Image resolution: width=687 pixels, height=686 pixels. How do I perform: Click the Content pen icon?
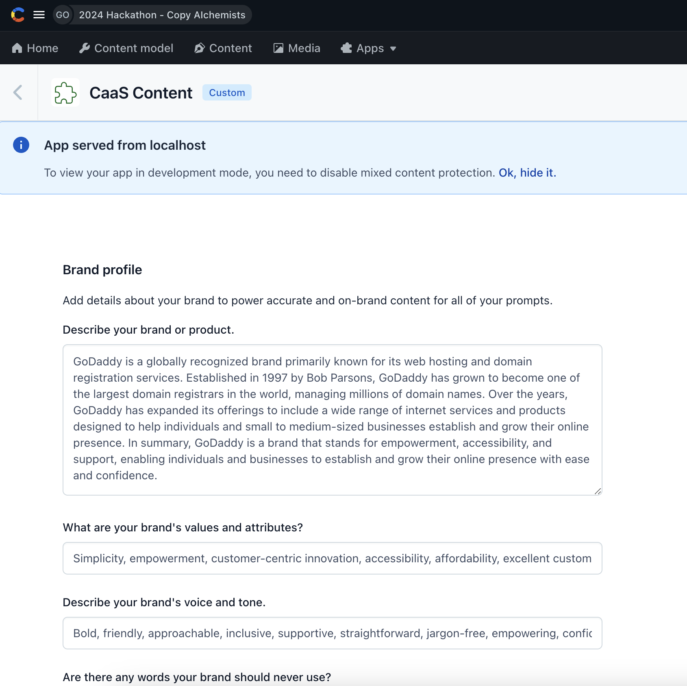click(x=199, y=48)
